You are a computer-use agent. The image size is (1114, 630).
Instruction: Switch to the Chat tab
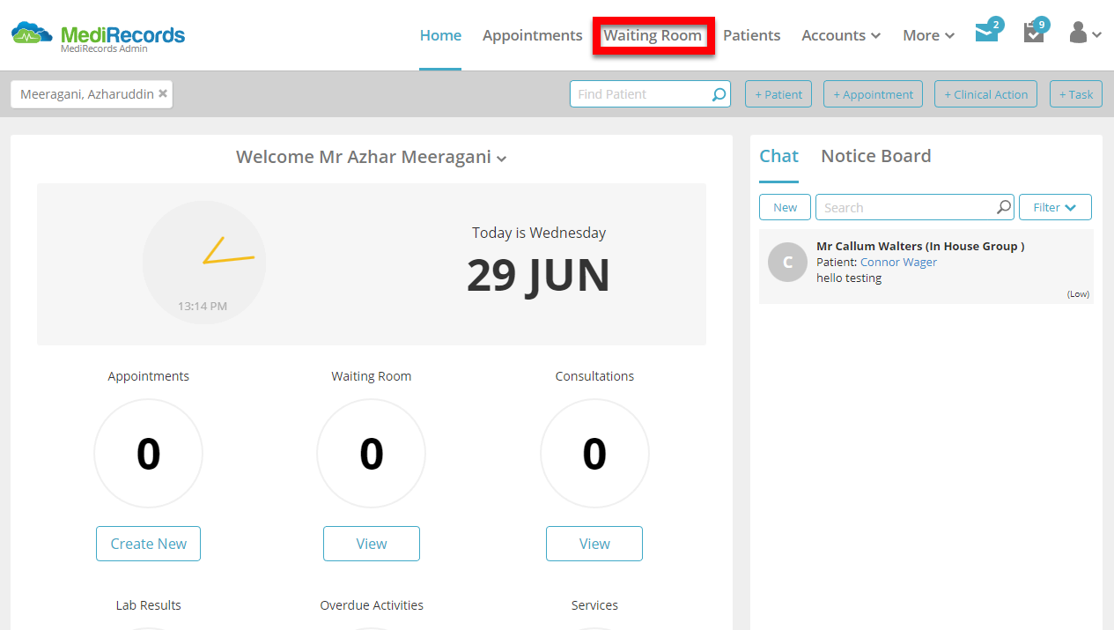pos(778,156)
